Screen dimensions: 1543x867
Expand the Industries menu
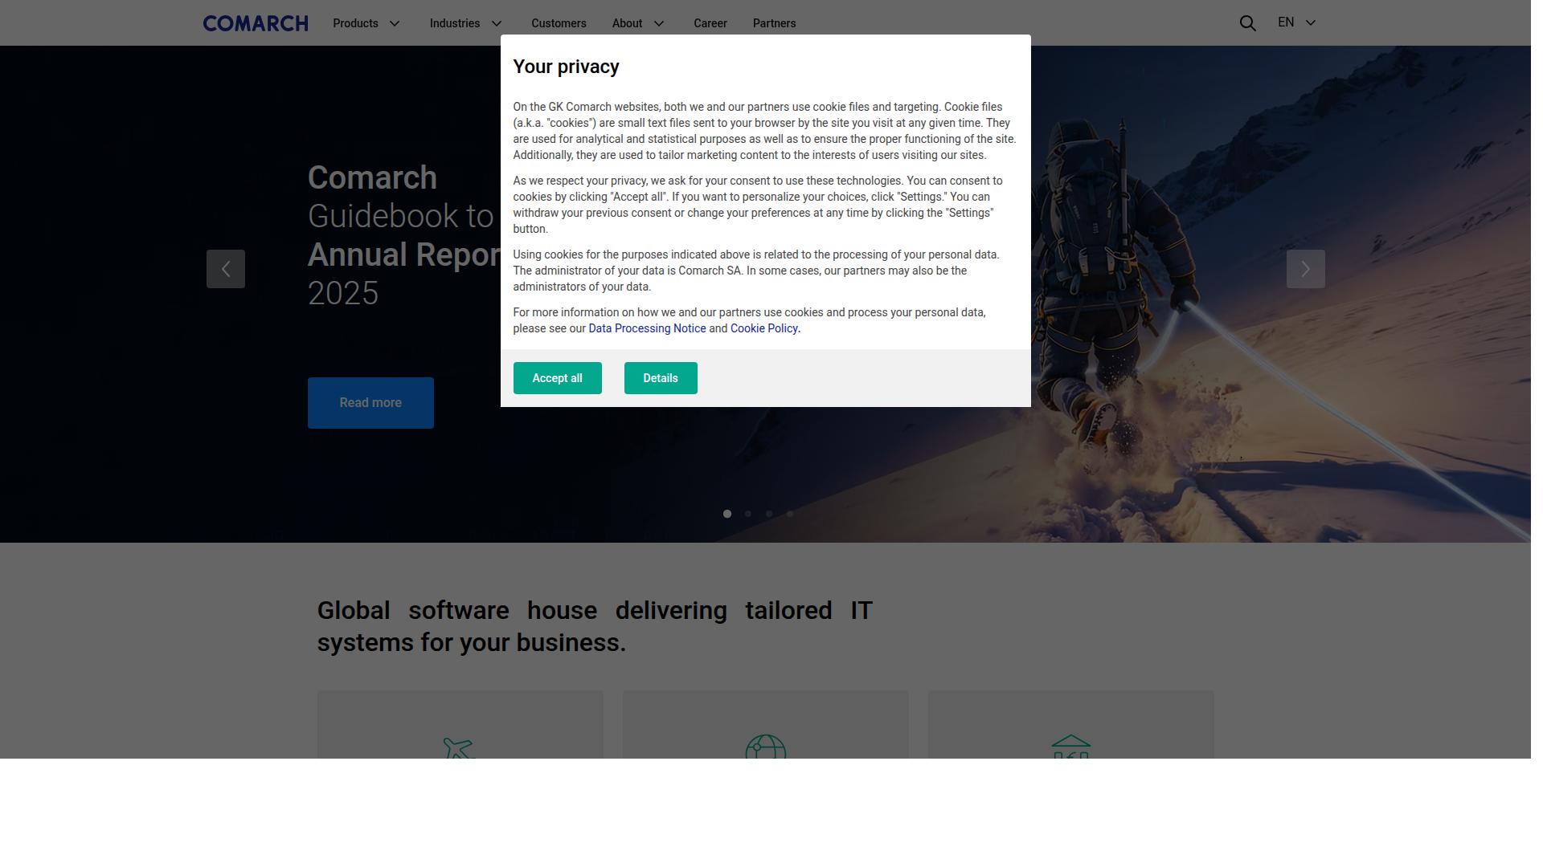pyautogui.click(x=466, y=23)
